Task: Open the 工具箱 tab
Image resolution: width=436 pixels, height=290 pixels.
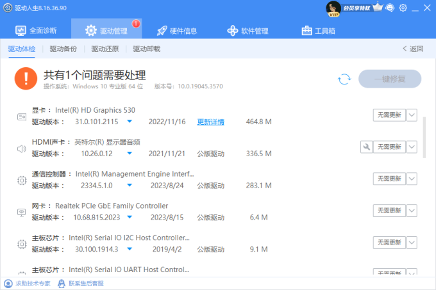Action: click(319, 31)
